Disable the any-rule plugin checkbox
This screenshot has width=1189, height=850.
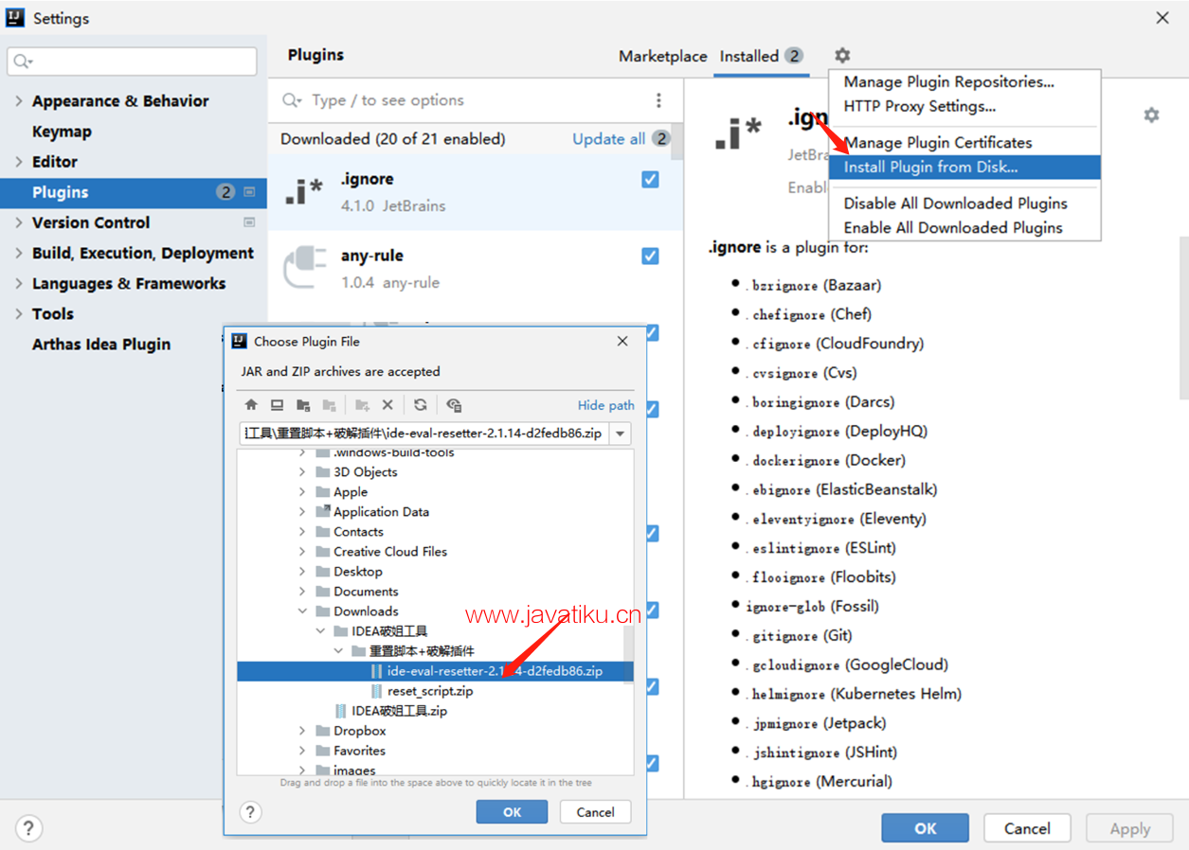click(x=650, y=256)
